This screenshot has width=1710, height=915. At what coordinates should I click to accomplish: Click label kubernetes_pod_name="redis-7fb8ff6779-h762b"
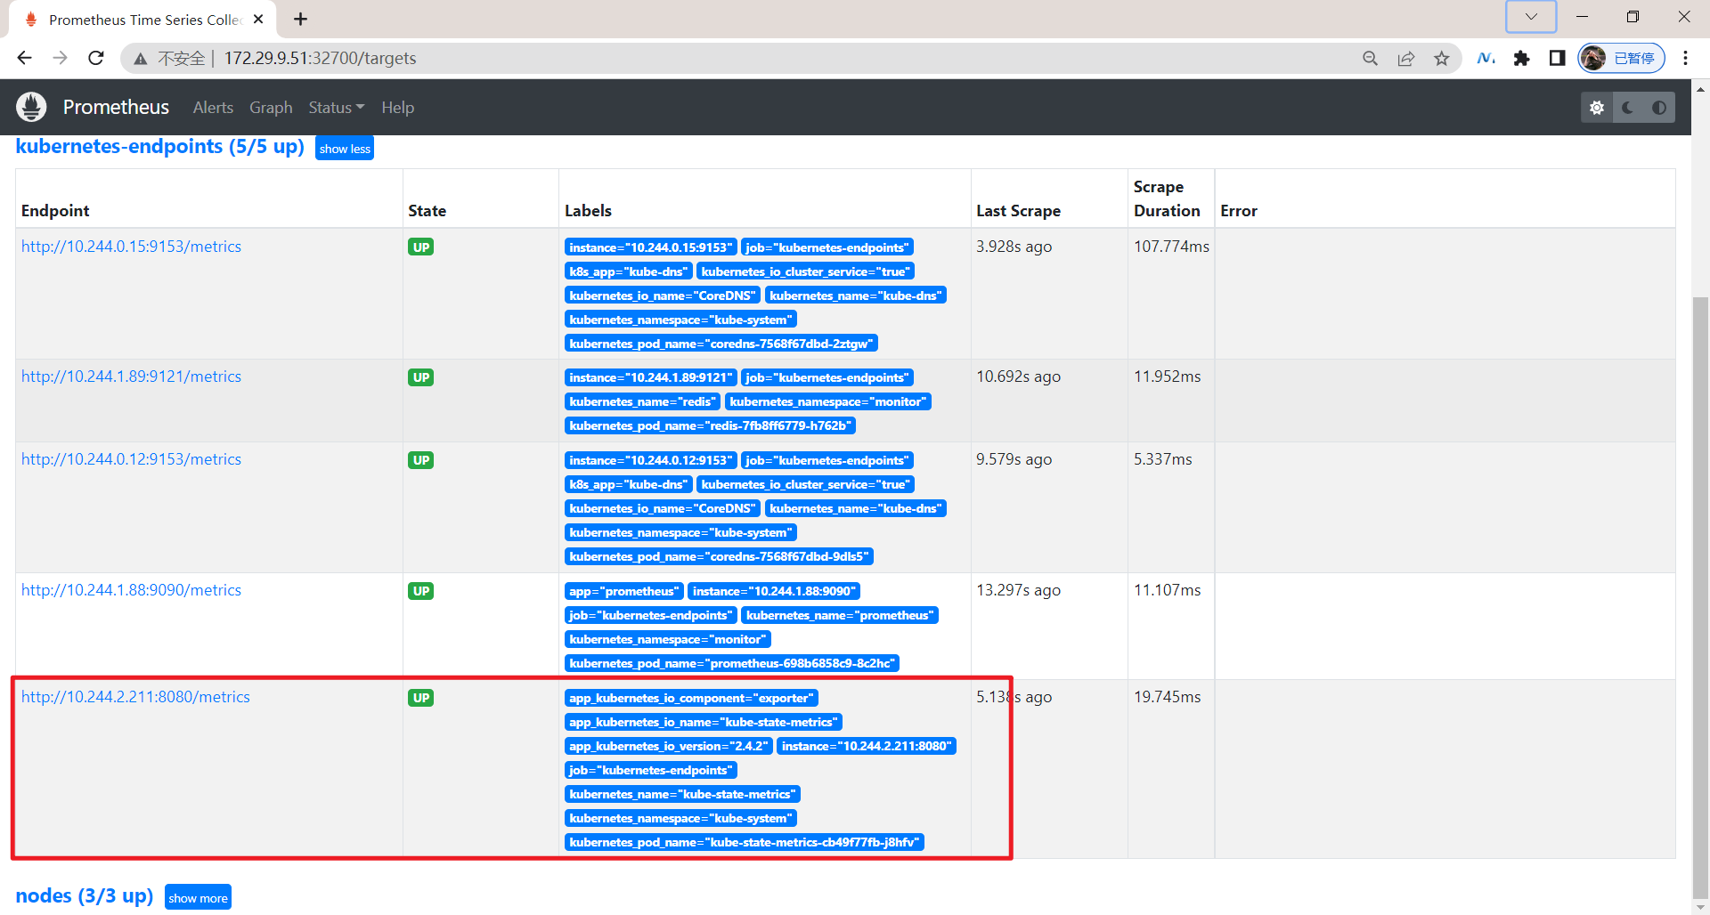pyautogui.click(x=710, y=425)
